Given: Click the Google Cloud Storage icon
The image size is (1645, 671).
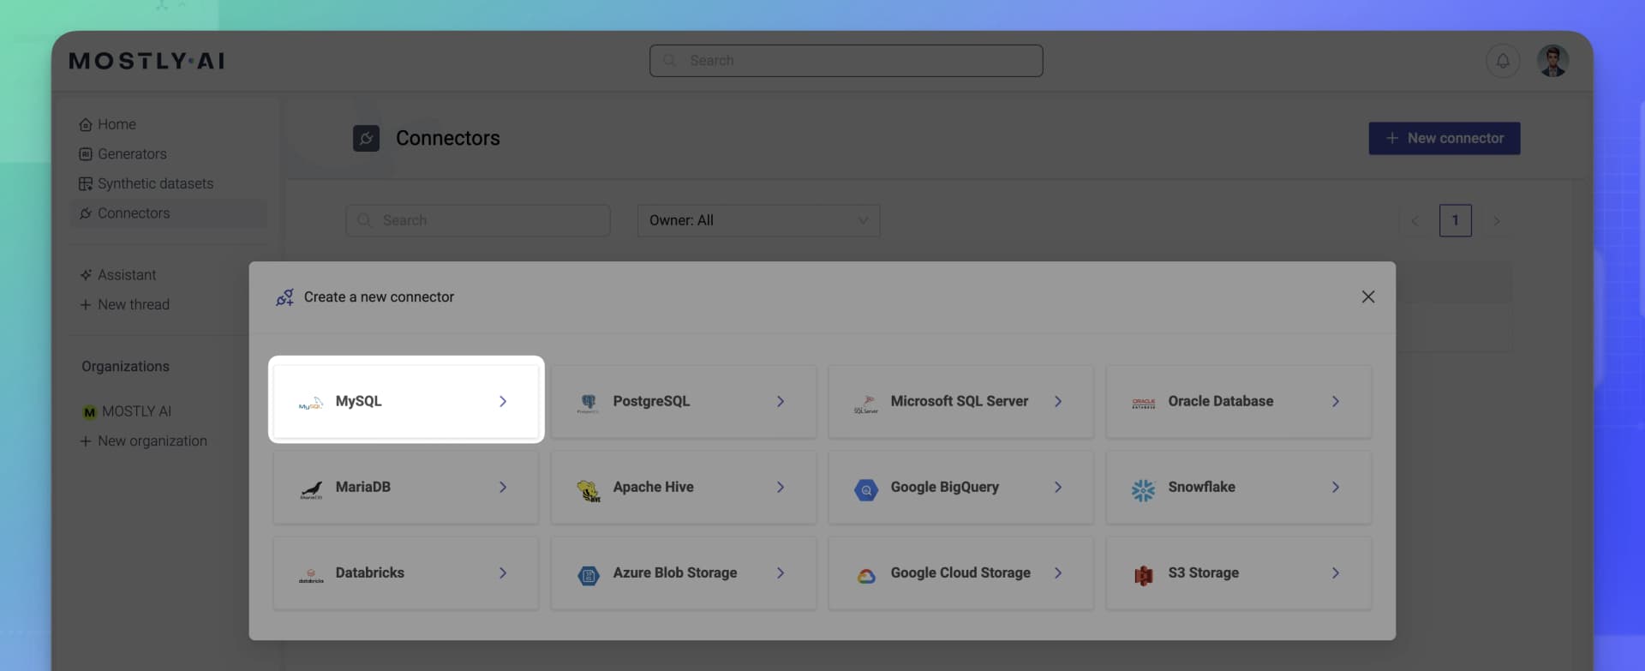Looking at the screenshot, I should [866, 575].
